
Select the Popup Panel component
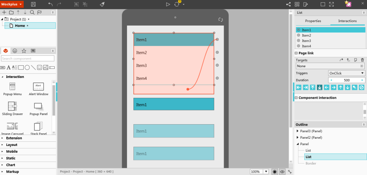point(39,109)
